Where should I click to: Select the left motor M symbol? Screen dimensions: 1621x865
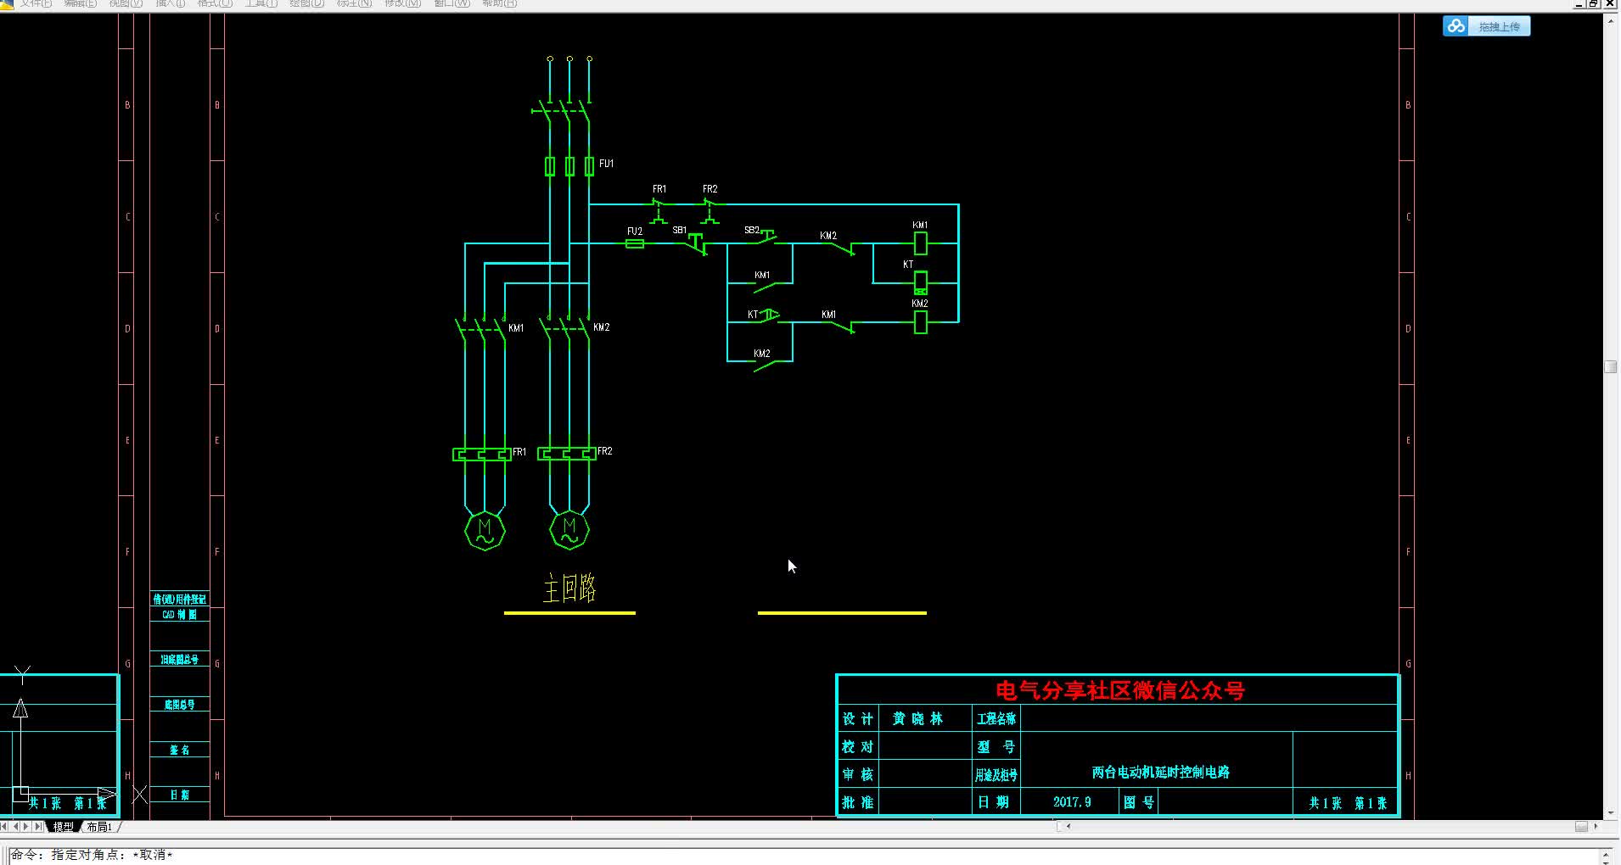[485, 530]
